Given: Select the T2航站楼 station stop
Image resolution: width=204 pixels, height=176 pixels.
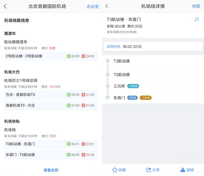Looking at the screenshot, I should click(122, 75).
